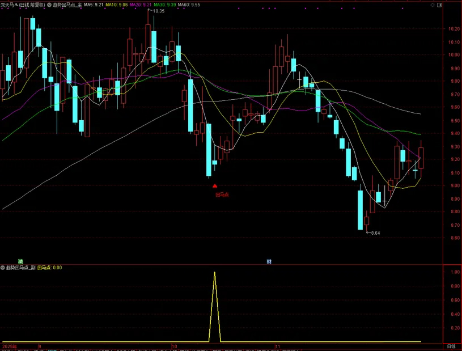Click the gear icon beside 趋势回马点_副
The image size is (462, 351).
3,268
